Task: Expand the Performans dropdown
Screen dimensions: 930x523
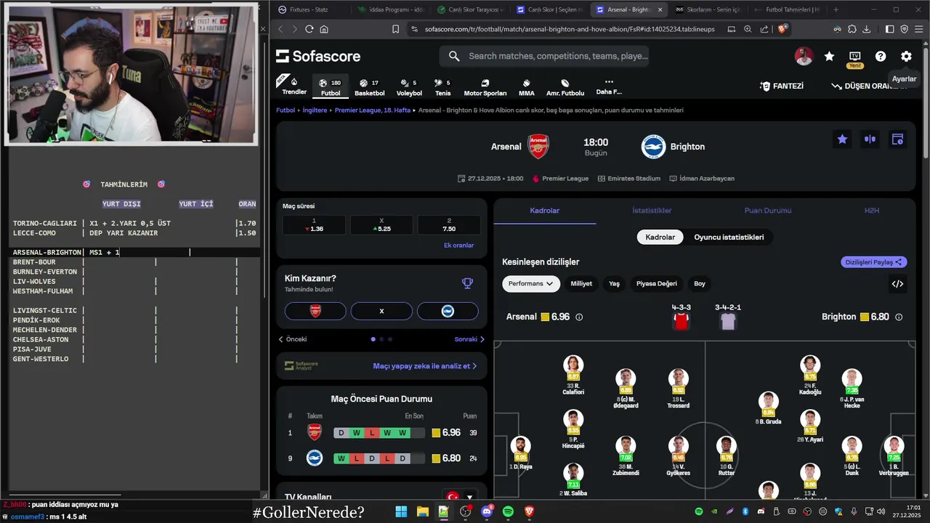Action: click(531, 284)
